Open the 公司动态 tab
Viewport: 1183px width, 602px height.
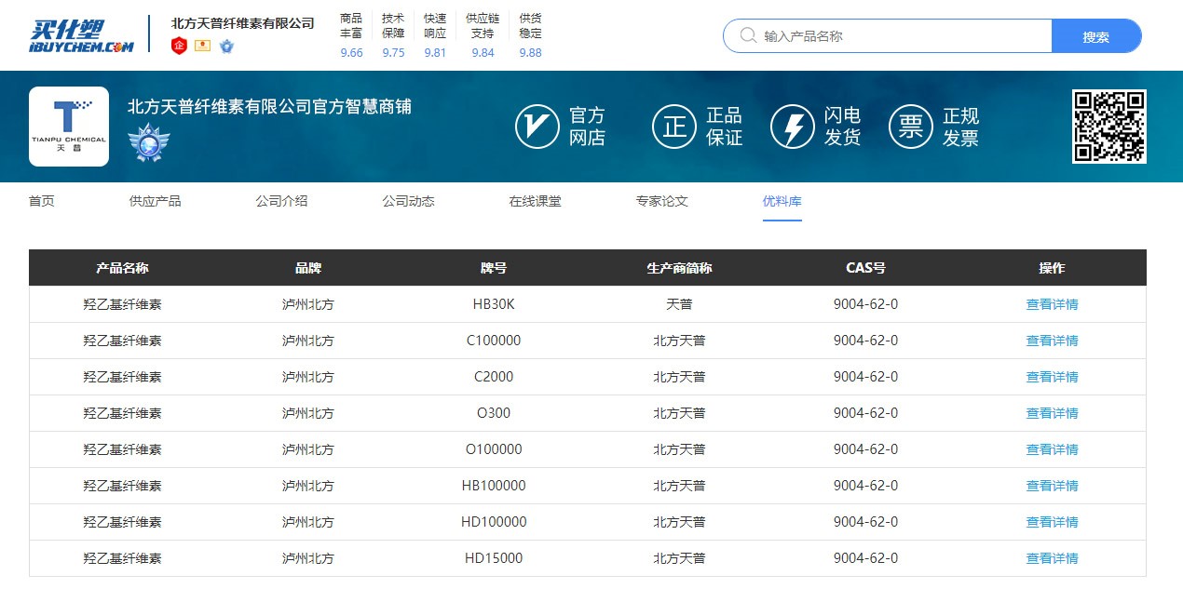coord(409,201)
